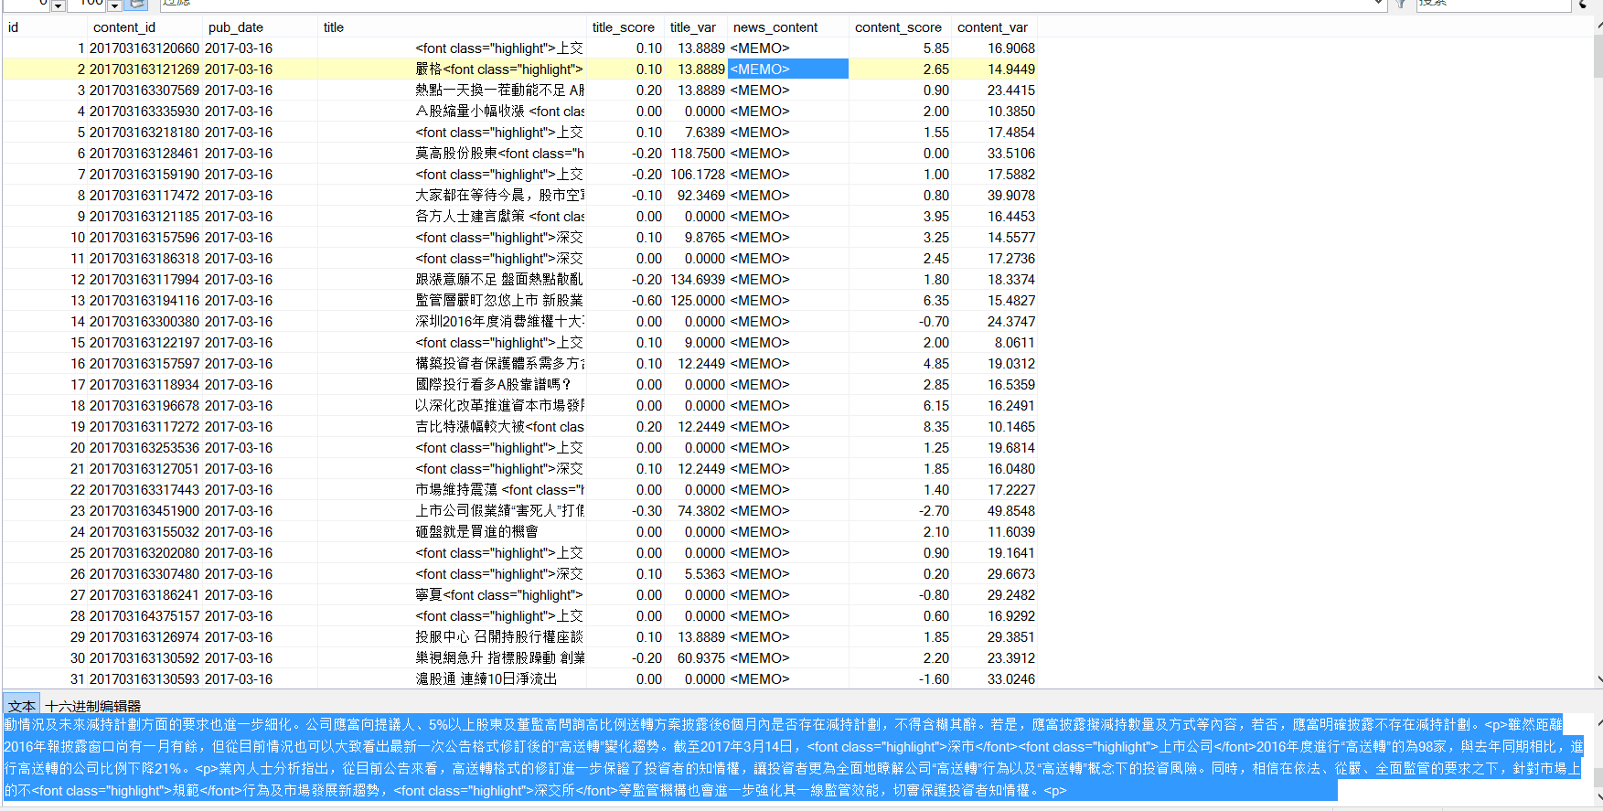This screenshot has height=811, width=1603.
Task: Expand the filter box dropdown arrow
Action: 1379,5
